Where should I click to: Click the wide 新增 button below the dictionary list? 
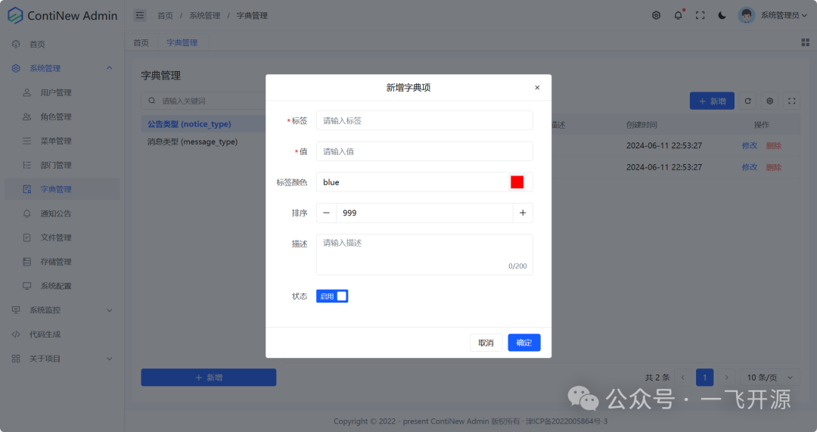click(x=209, y=378)
